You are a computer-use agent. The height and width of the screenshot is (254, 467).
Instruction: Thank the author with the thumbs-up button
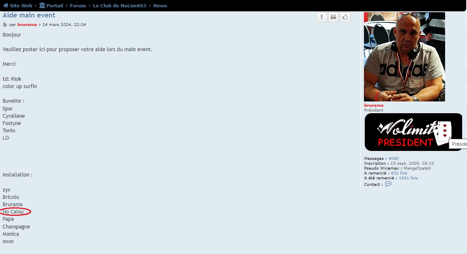(345, 17)
